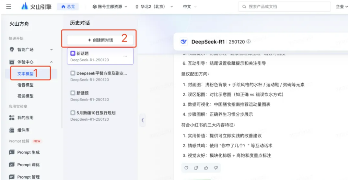Go to 总览 overview home

68,7
